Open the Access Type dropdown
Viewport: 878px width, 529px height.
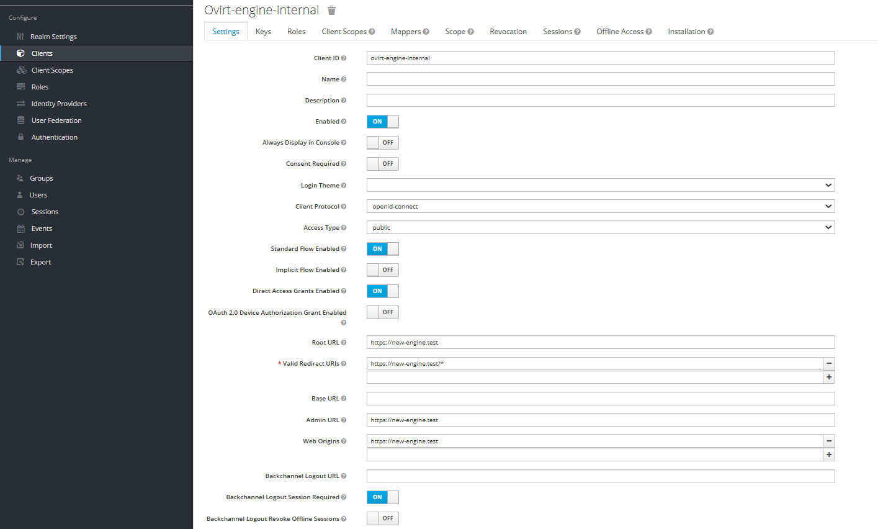(x=600, y=228)
